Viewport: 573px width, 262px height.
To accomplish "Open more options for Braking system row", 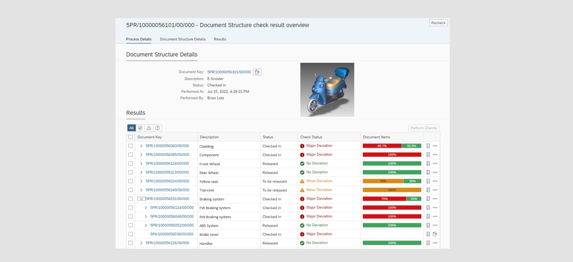I will click(435, 199).
